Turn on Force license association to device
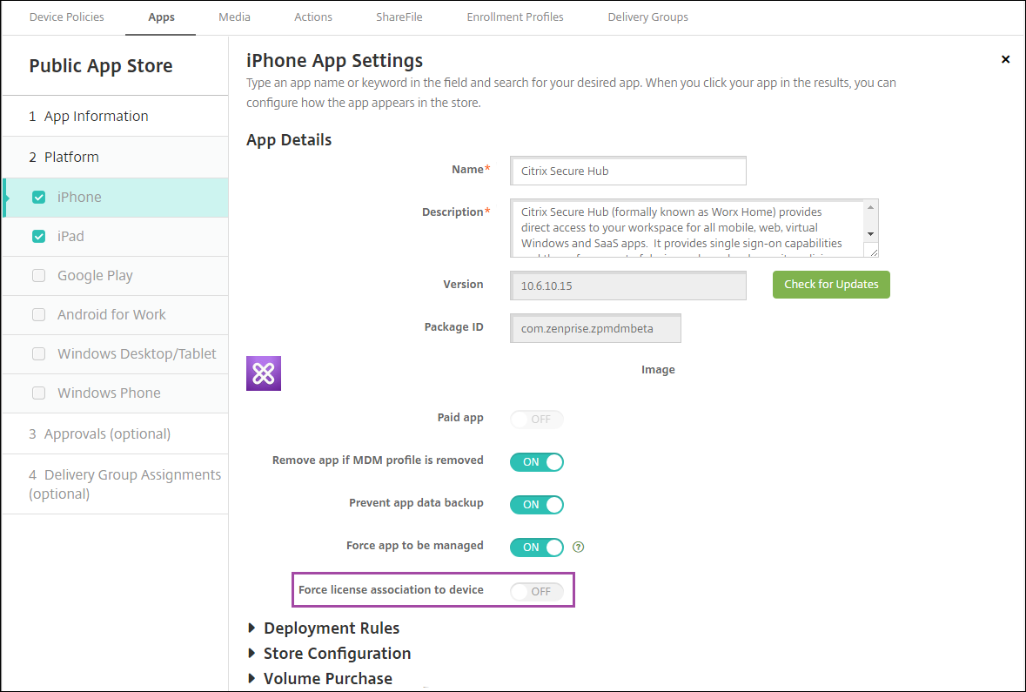 pyautogui.click(x=537, y=591)
